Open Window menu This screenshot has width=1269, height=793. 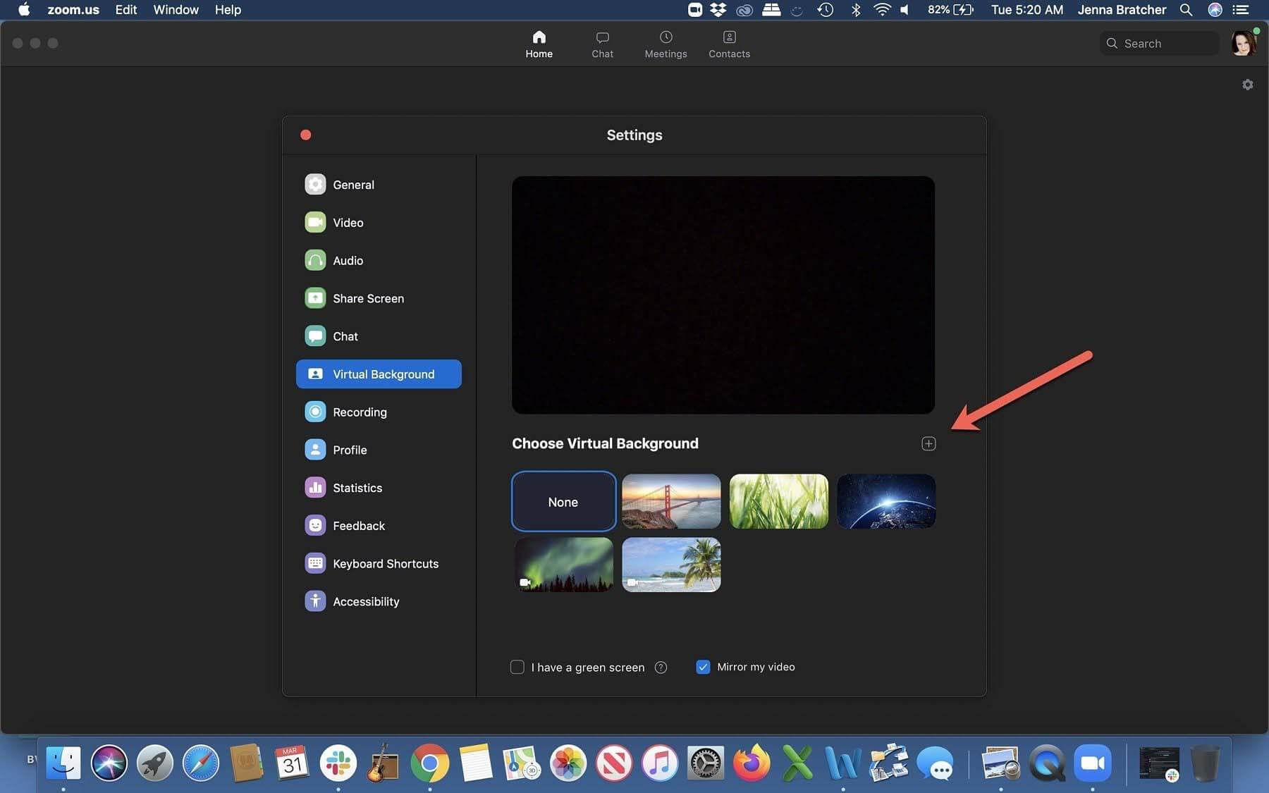point(176,10)
